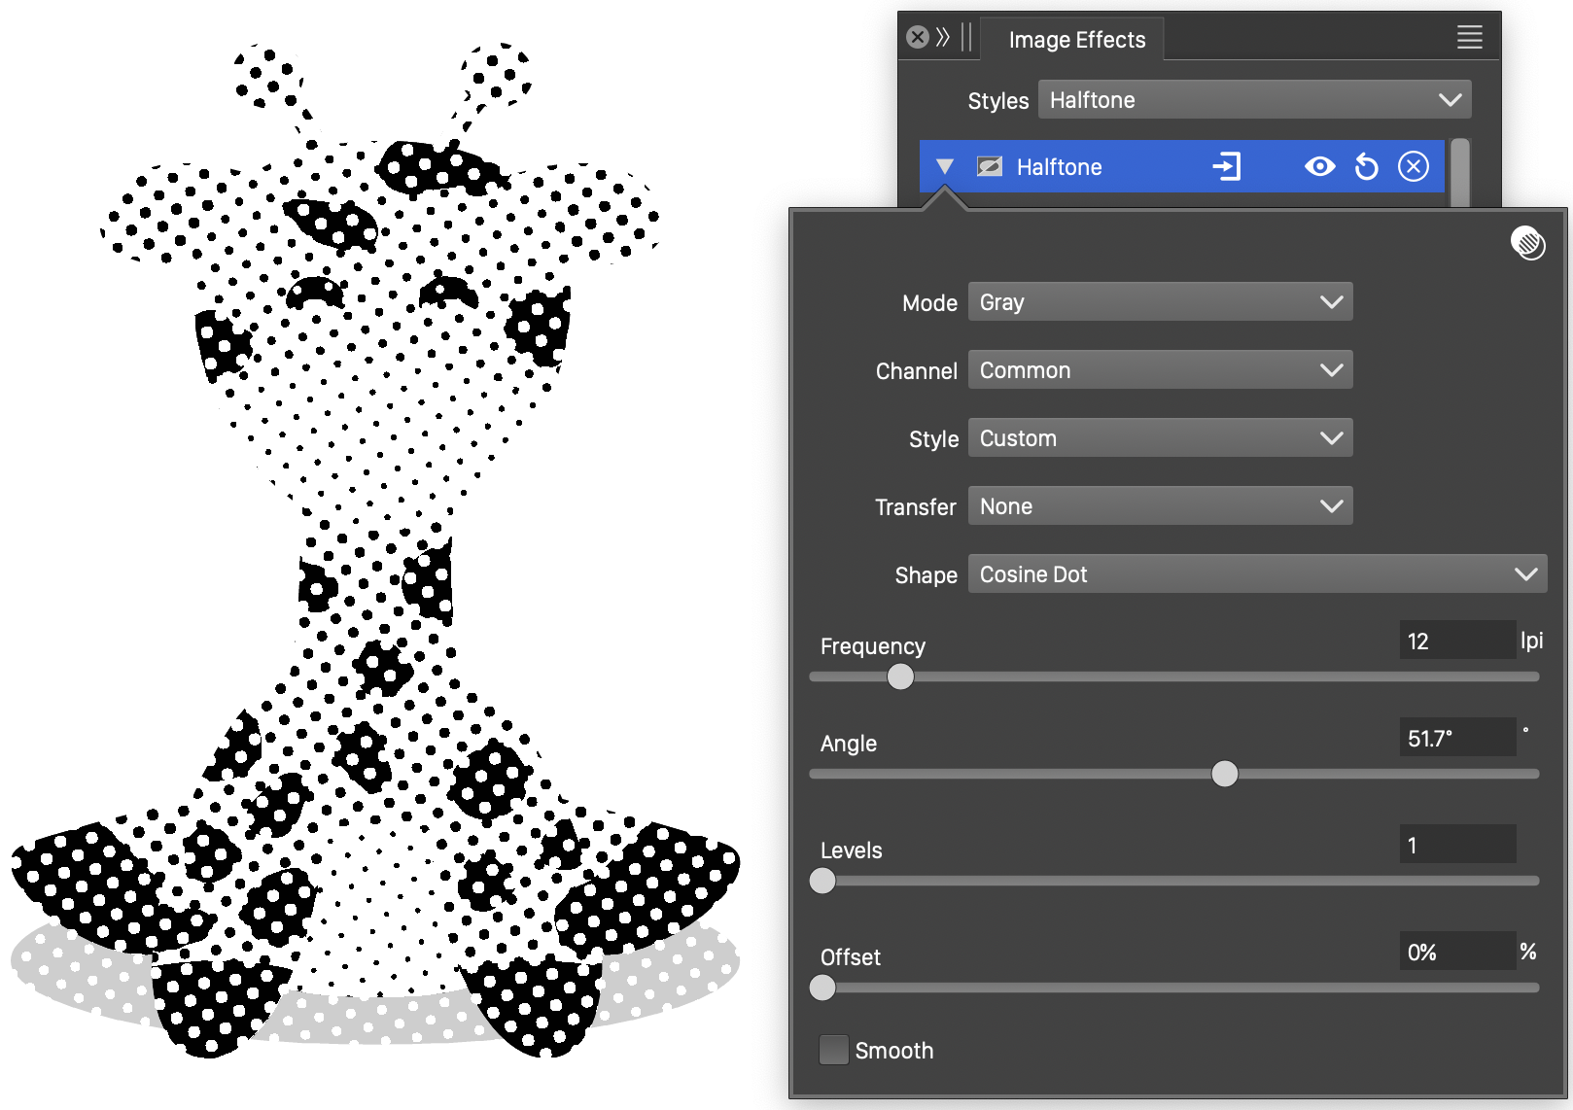Reset the Halftone effect settings

(1366, 167)
